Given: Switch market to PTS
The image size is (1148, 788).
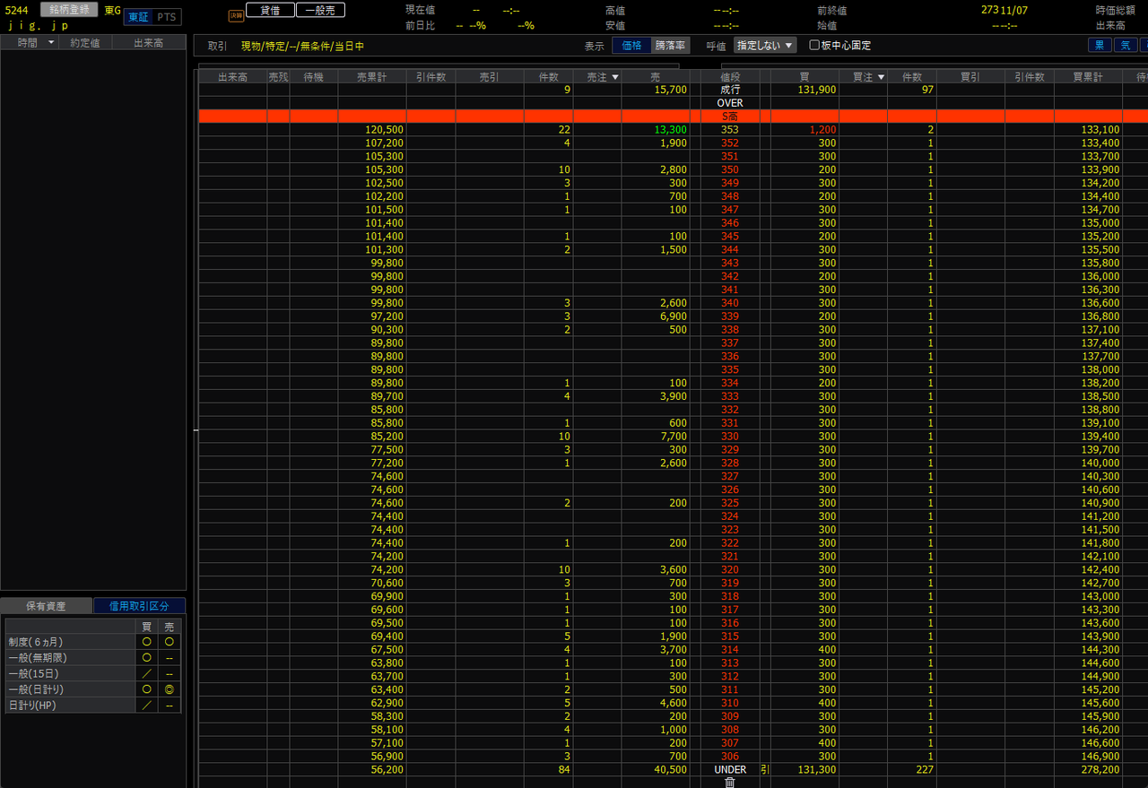Looking at the screenshot, I should point(167,17).
